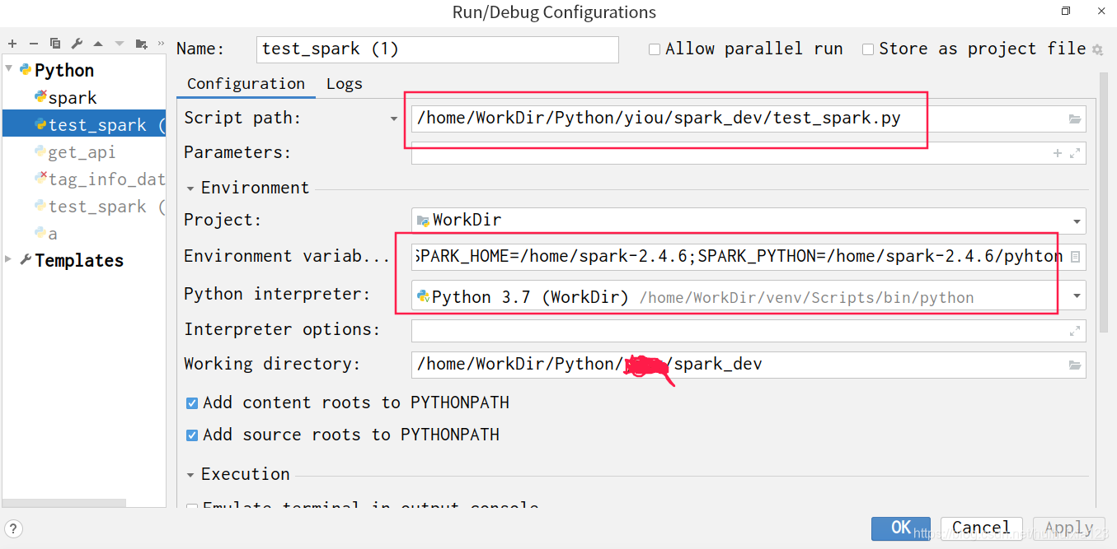Open the Python interpreter dropdown
The width and height of the screenshot is (1117, 549).
click(x=1077, y=296)
